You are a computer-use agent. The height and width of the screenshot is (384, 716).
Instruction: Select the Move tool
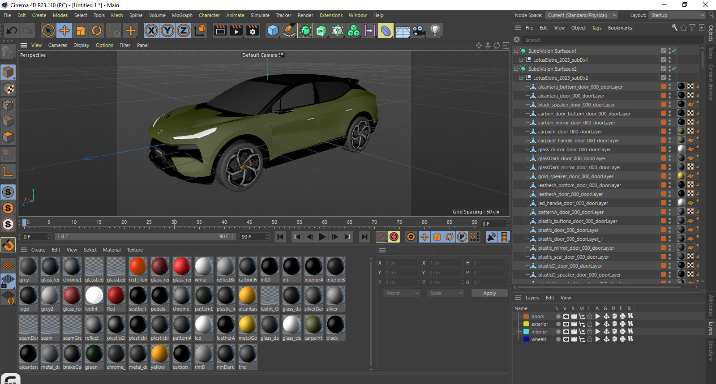click(64, 30)
